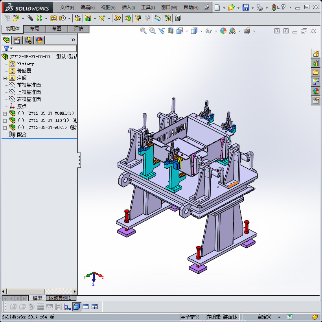This screenshot has width=322, height=322.
Task: Open the Assembly Features tool
Action: pos(88,18)
